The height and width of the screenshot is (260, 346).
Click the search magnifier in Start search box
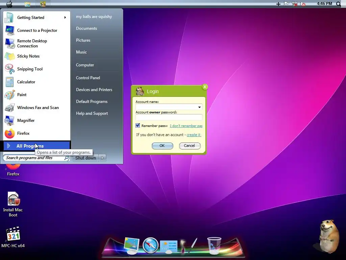click(x=67, y=158)
